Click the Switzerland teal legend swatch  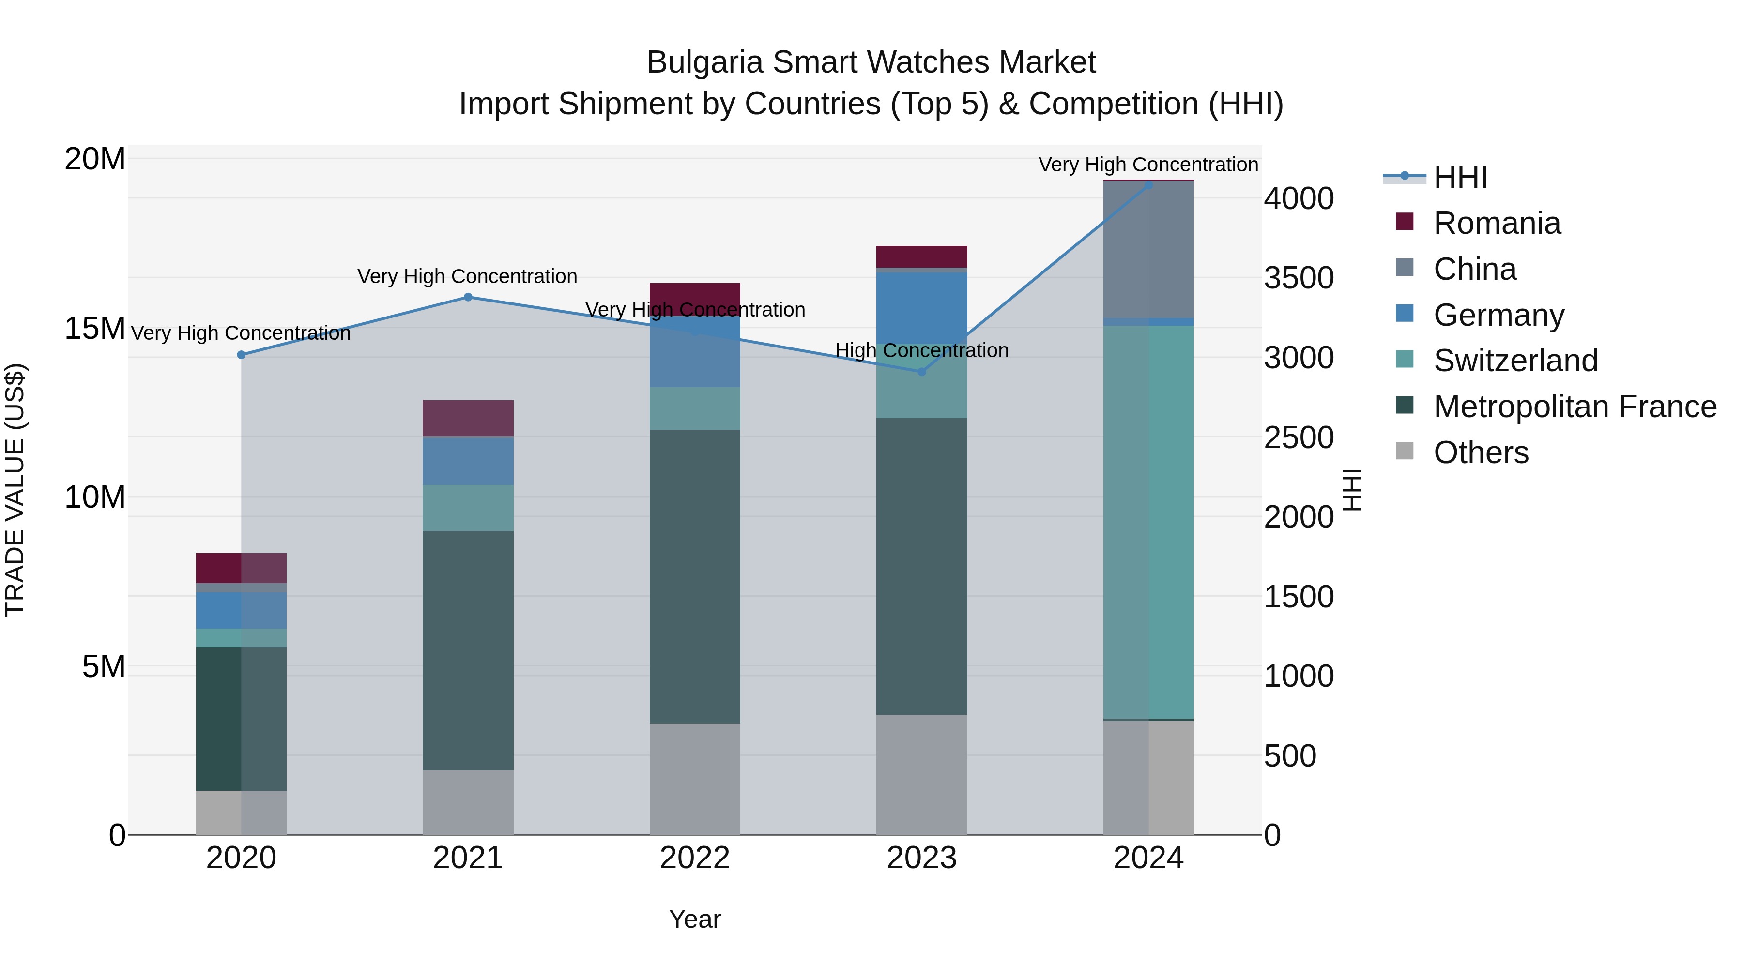click(x=1405, y=359)
